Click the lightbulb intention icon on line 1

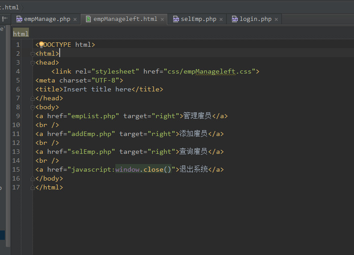(41, 45)
